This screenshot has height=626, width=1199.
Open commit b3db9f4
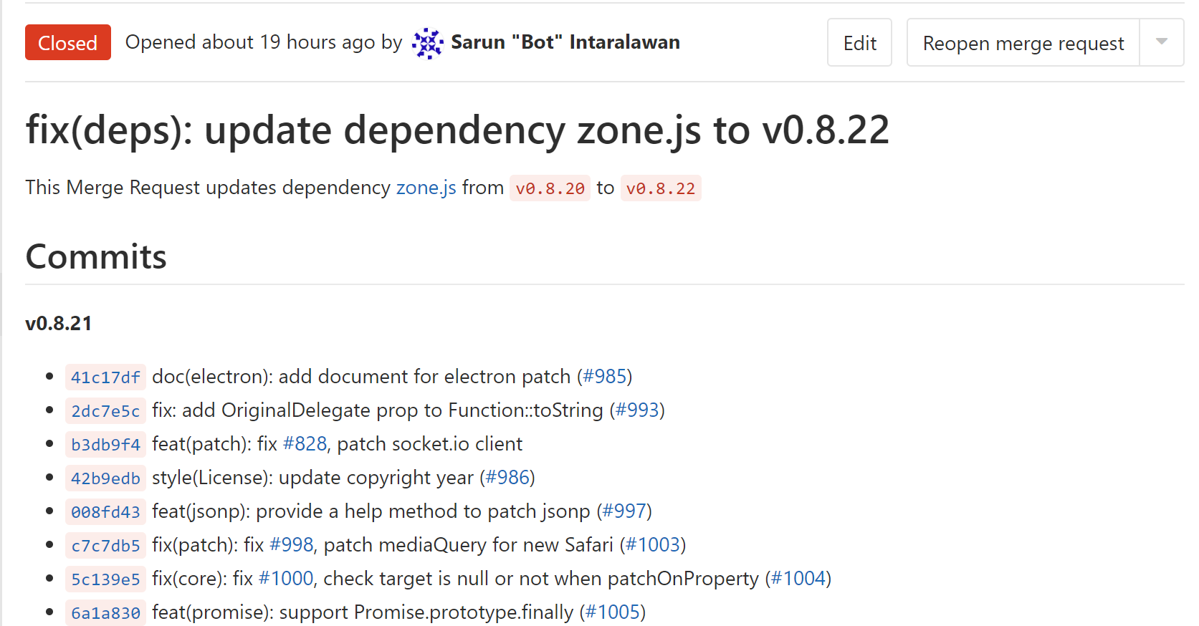(105, 444)
